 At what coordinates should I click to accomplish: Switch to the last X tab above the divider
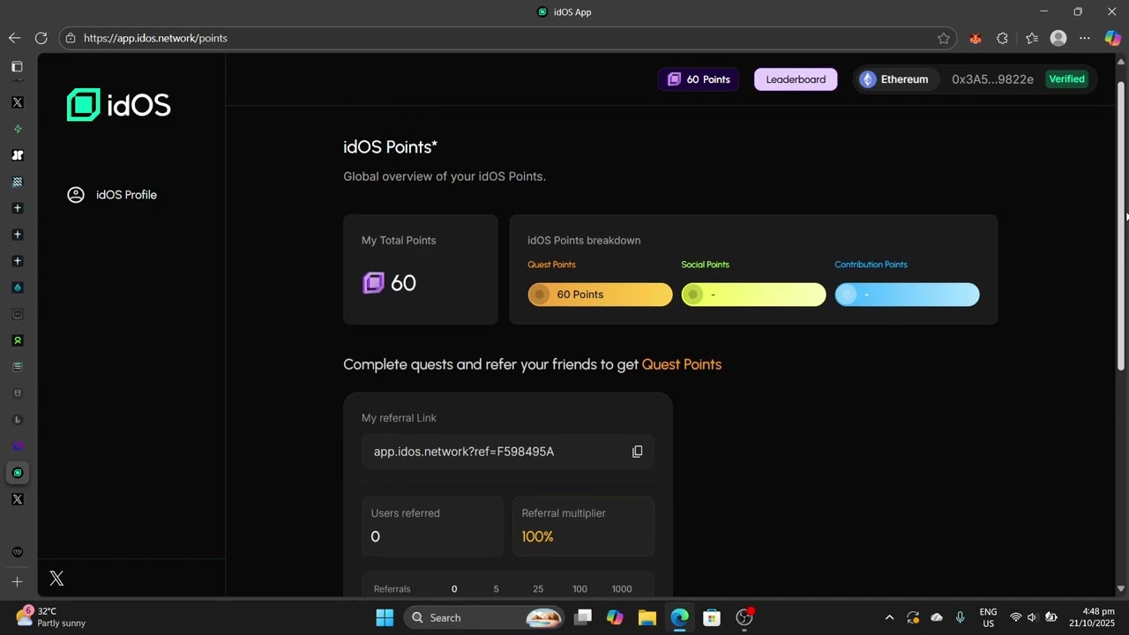tap(17, 499)
